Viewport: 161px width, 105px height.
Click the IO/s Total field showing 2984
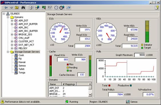(83, 46)
